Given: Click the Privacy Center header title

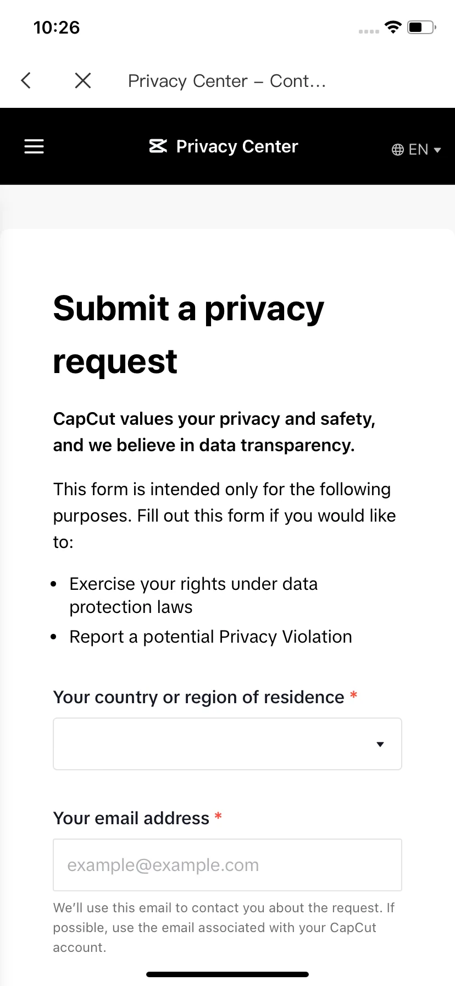Looking at the screenshot, I should 237,146.
